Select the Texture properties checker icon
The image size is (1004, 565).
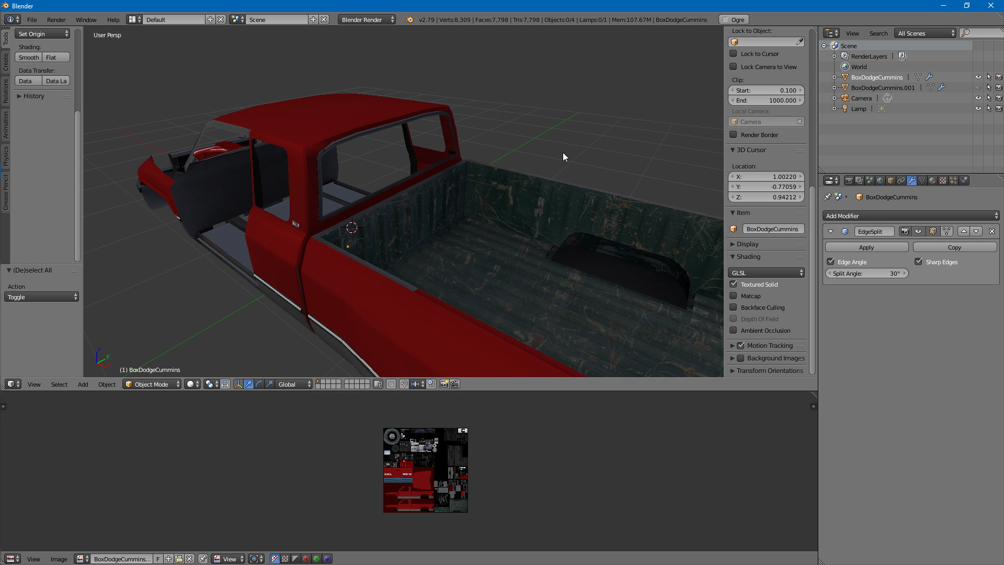(943, 180)
